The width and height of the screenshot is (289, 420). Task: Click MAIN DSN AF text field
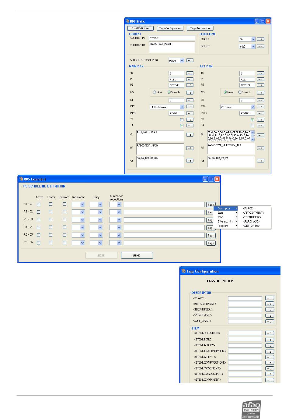click(160, 136)
